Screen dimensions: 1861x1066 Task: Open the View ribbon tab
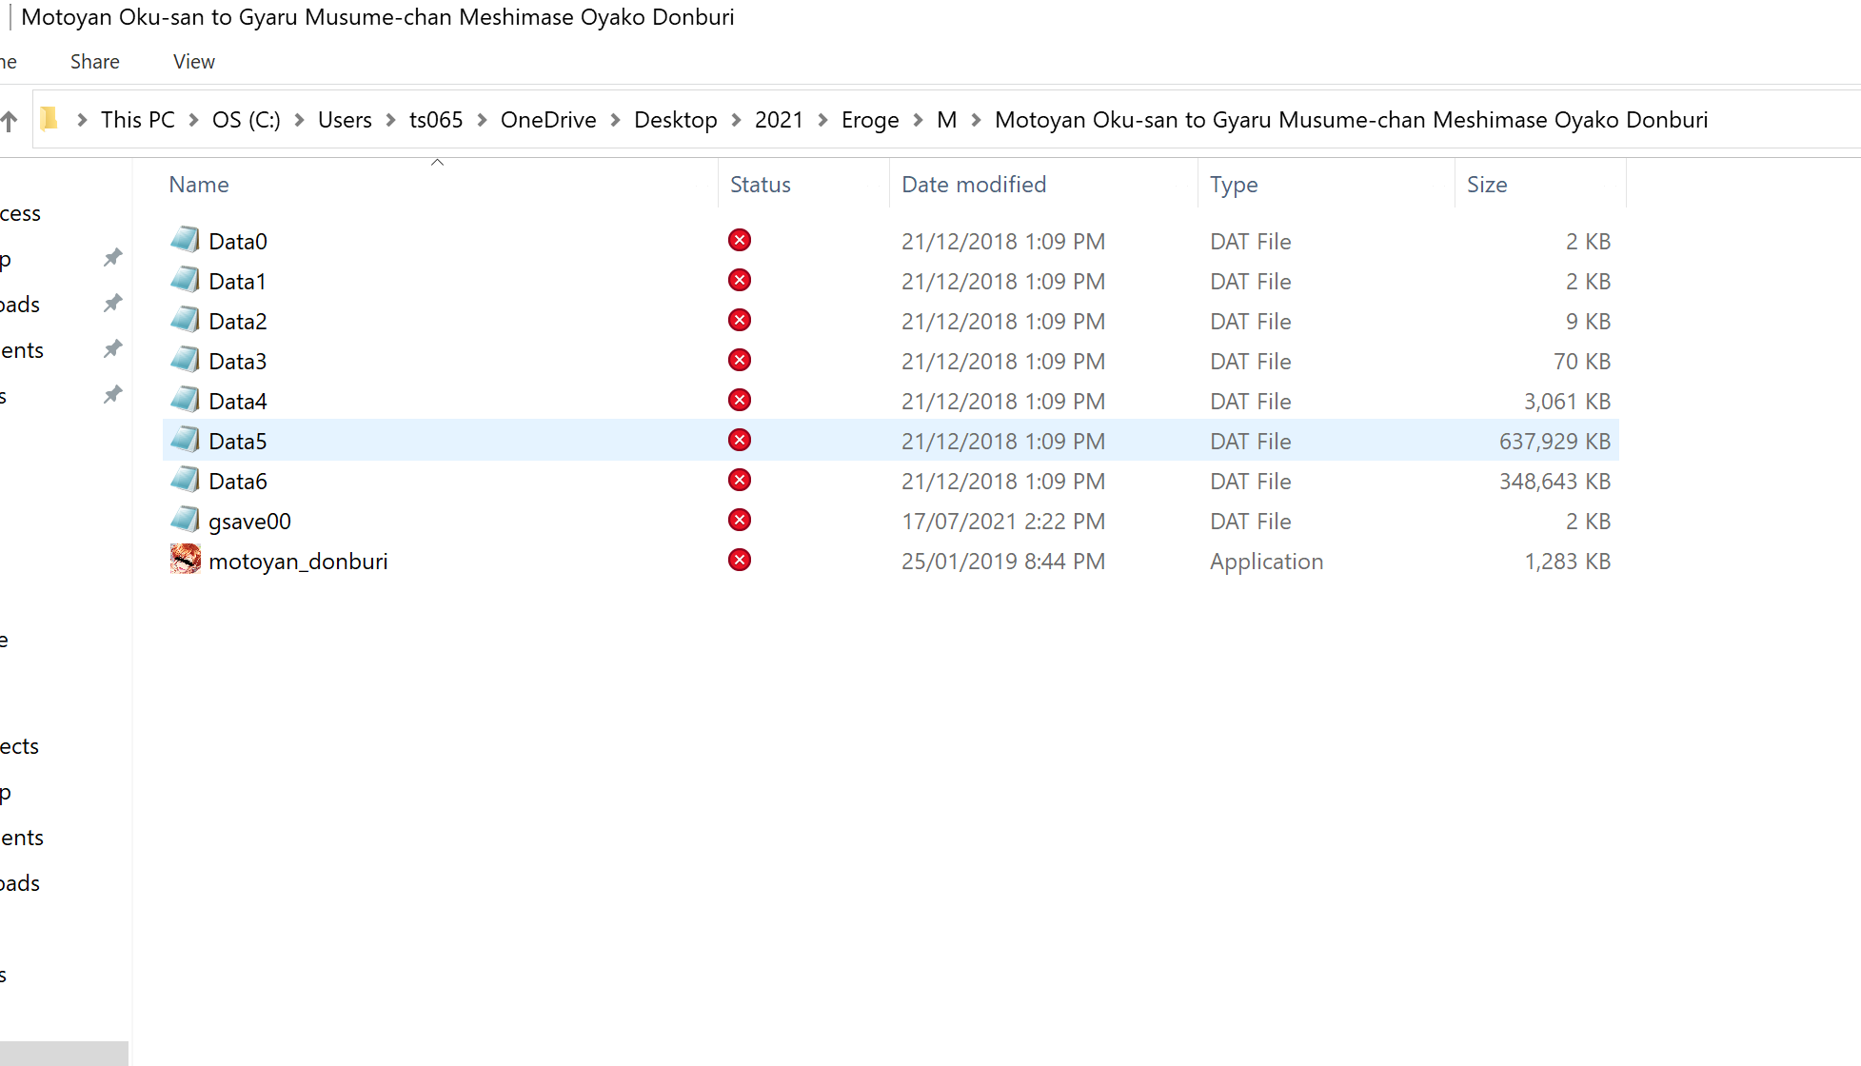point(194,62)
